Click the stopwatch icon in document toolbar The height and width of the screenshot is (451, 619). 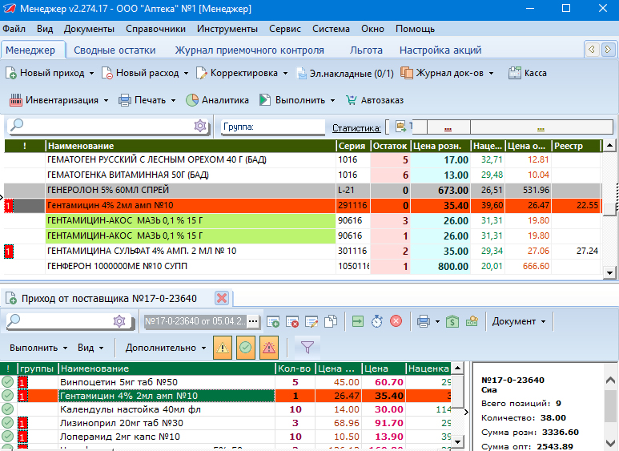376,321
